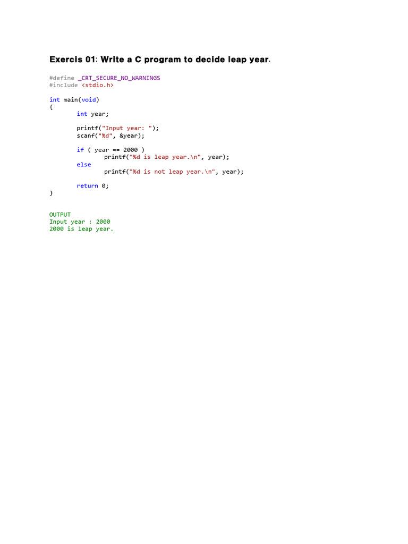Screen dimensions: 408x544
Task: Click the closing brace of main
Action: tap(51, 193)
